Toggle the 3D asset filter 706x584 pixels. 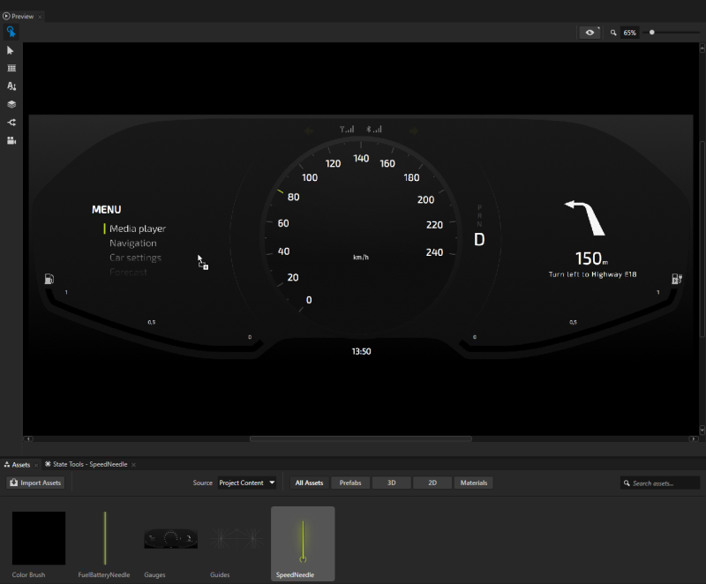(391, 483)
